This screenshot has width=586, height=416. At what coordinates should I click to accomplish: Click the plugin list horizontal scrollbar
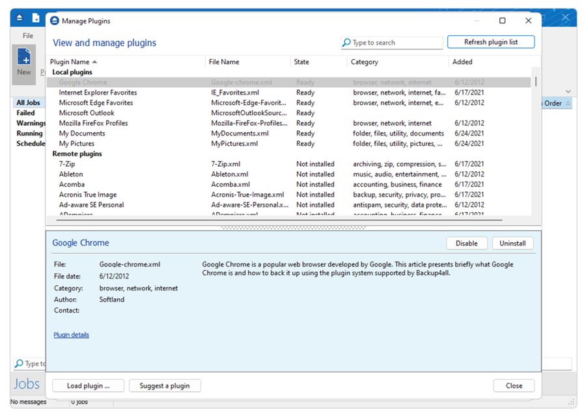coord(279,220)
